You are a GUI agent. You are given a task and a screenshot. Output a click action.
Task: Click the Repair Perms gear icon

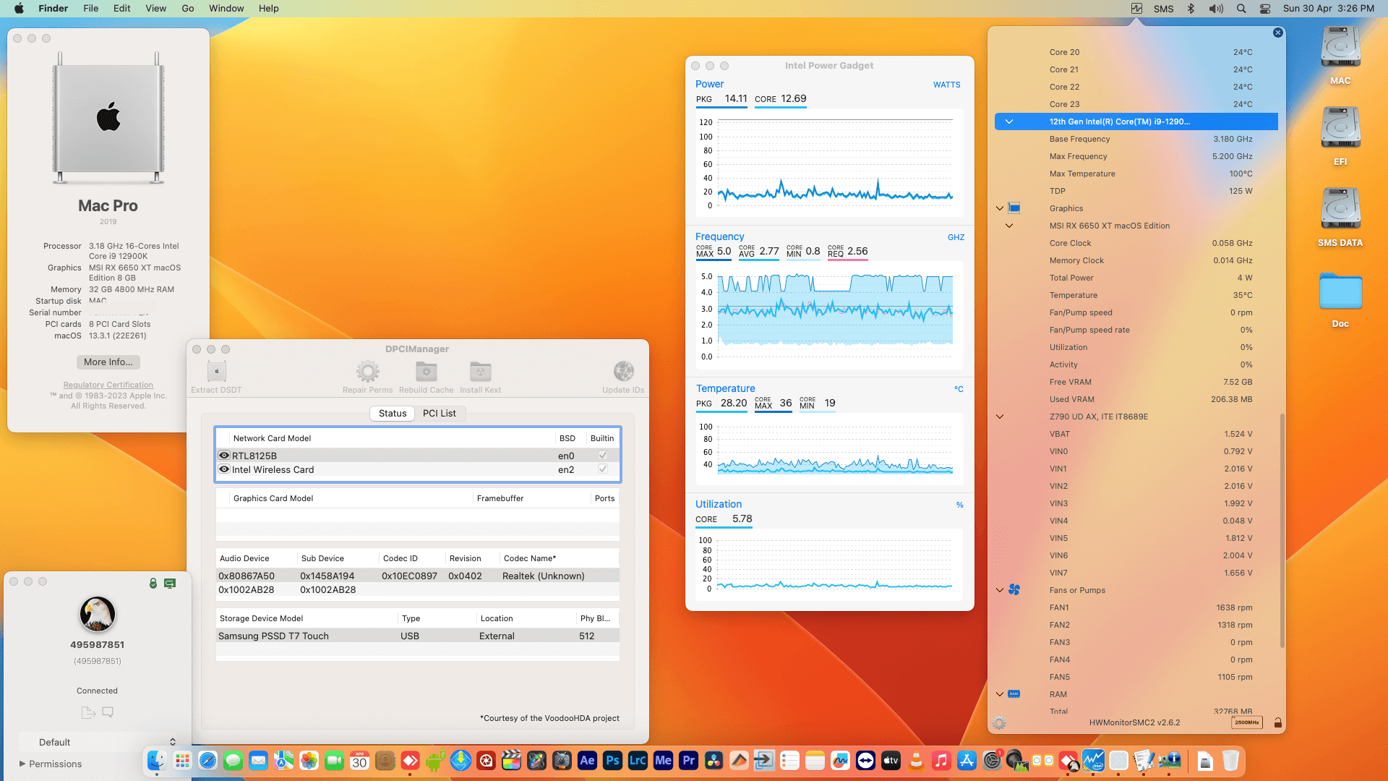click(x=367, y=372)
